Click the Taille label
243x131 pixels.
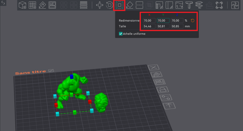[x=122, y=26]
